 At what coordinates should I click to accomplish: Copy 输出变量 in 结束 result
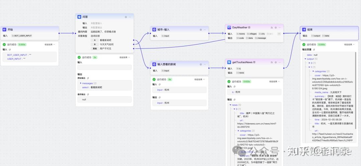pyautogui.click(x=314, y=50)
